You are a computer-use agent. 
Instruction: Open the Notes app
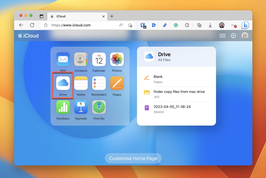81,83
